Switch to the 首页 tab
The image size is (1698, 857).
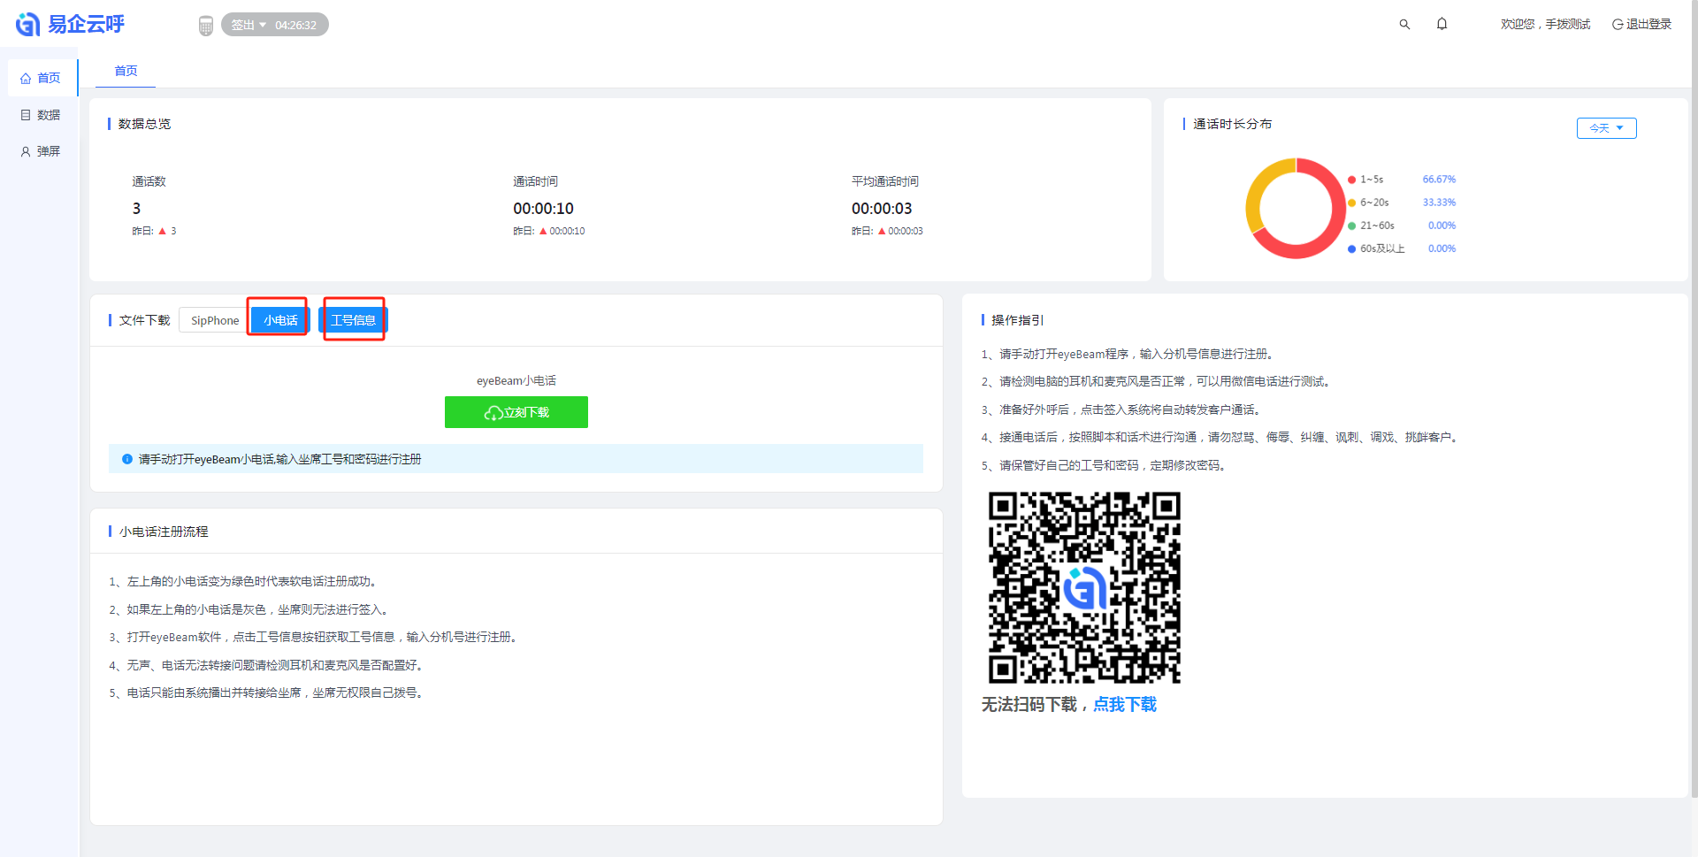tap(126, 71)
